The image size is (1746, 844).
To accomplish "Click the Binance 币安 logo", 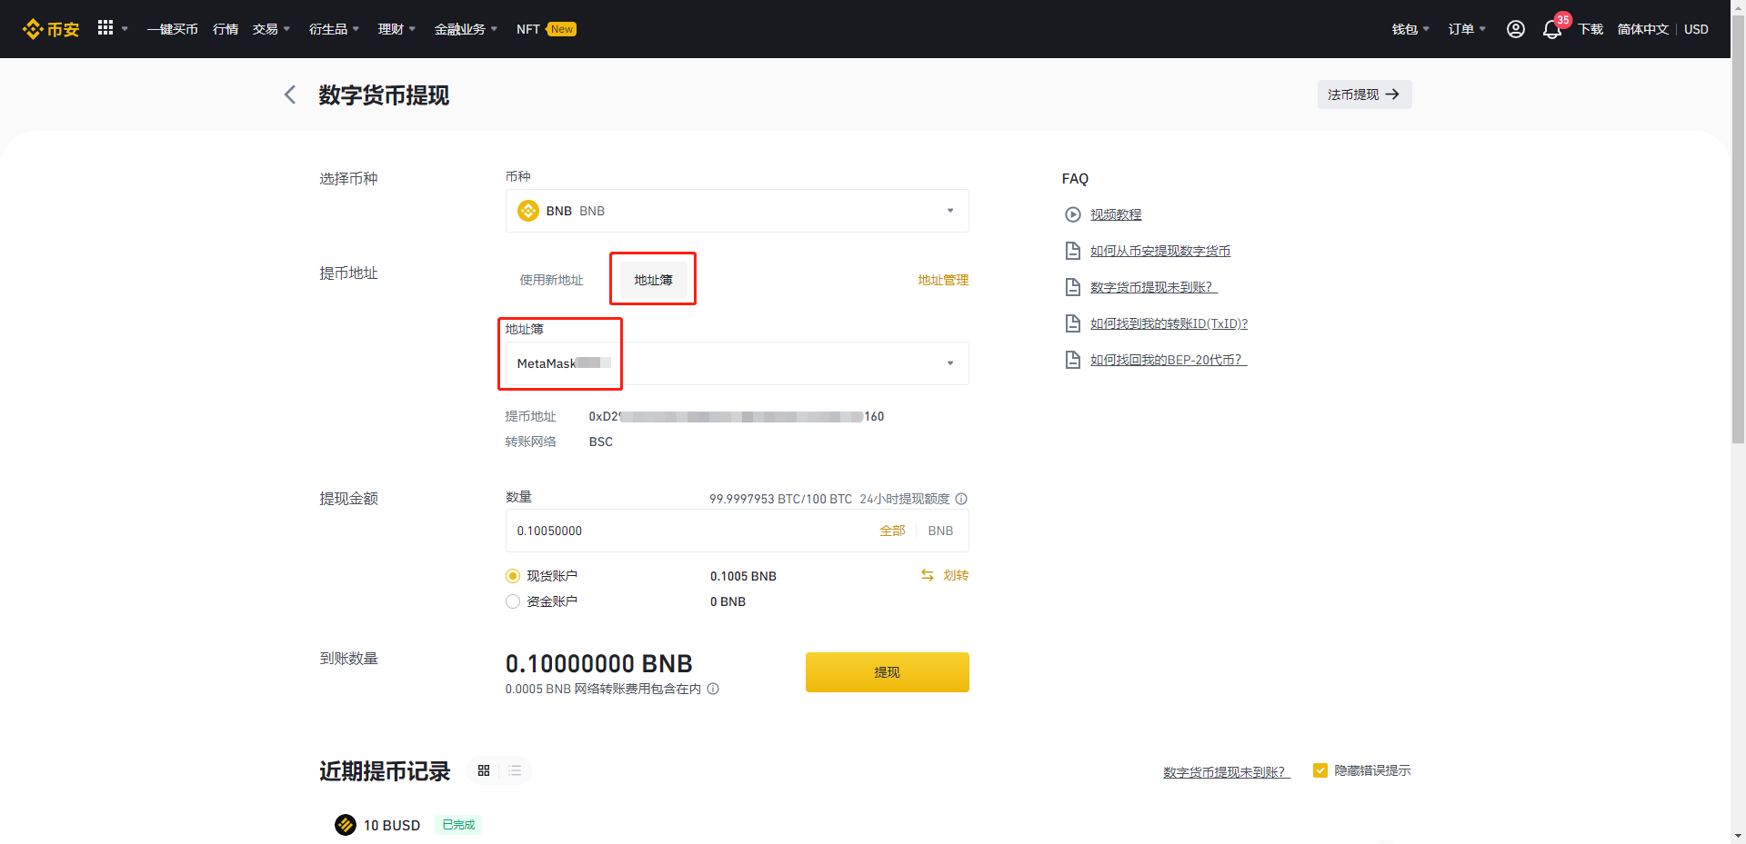I will point(51,29).
